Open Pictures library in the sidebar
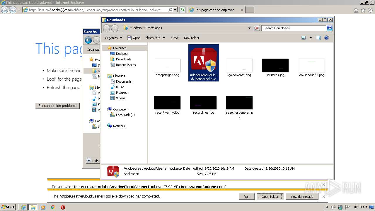375x211 pixels. click(122, 93)
